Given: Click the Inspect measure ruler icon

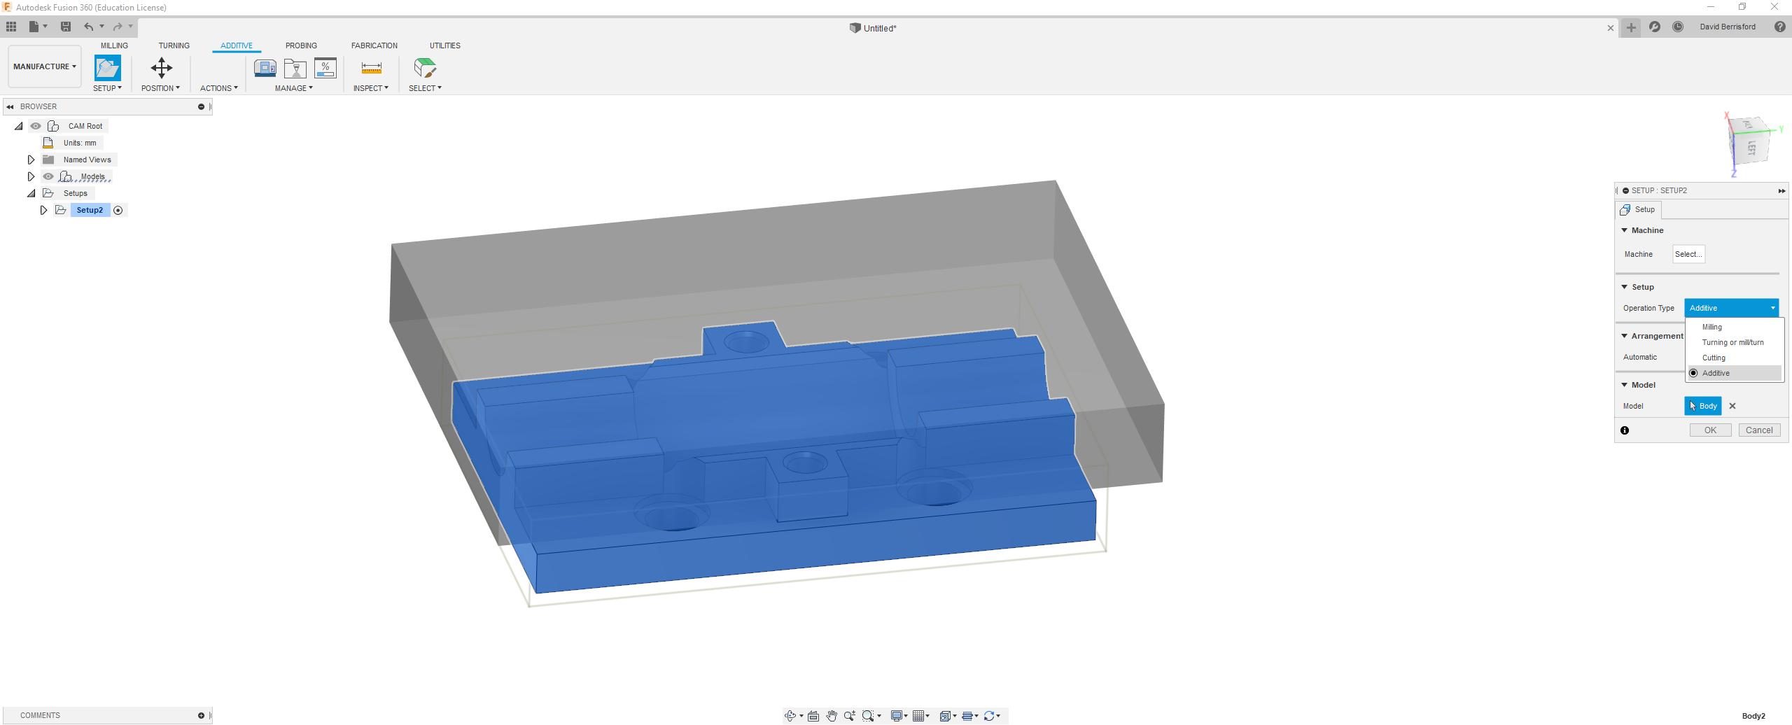Looking at the screenshot, I should tap(371, 68).
